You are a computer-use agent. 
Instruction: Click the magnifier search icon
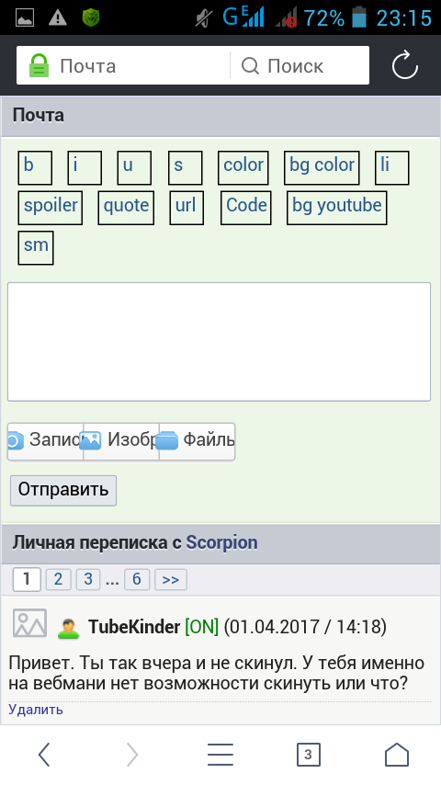[250, 65]
